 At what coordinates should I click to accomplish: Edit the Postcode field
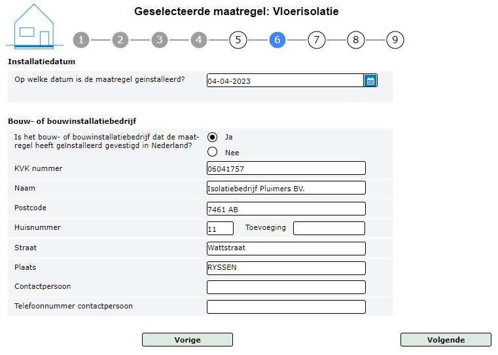pyautogui.click(x=286, y=209)
